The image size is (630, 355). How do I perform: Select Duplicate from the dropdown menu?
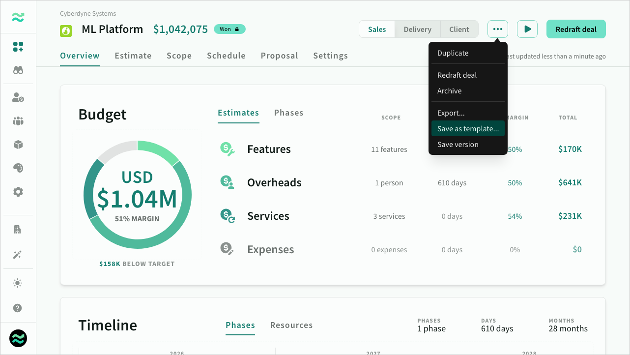click(x=453, y=53)
